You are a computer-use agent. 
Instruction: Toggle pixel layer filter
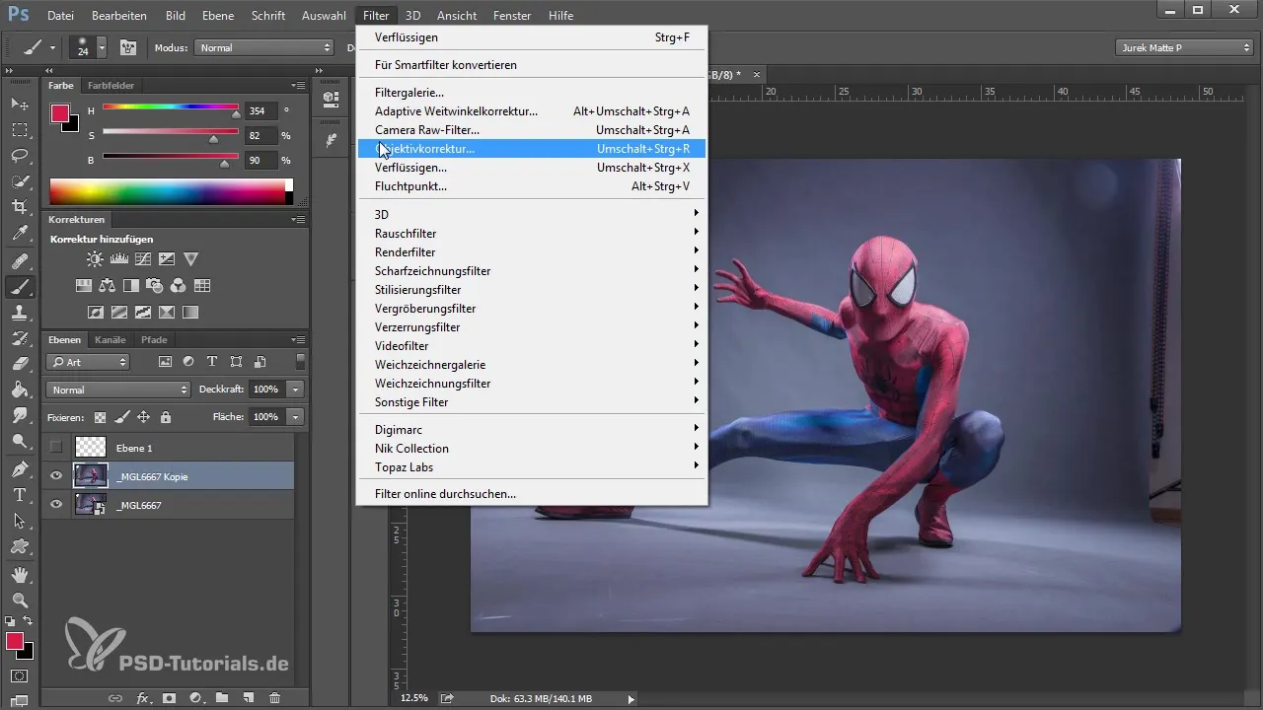coord(165,362)
